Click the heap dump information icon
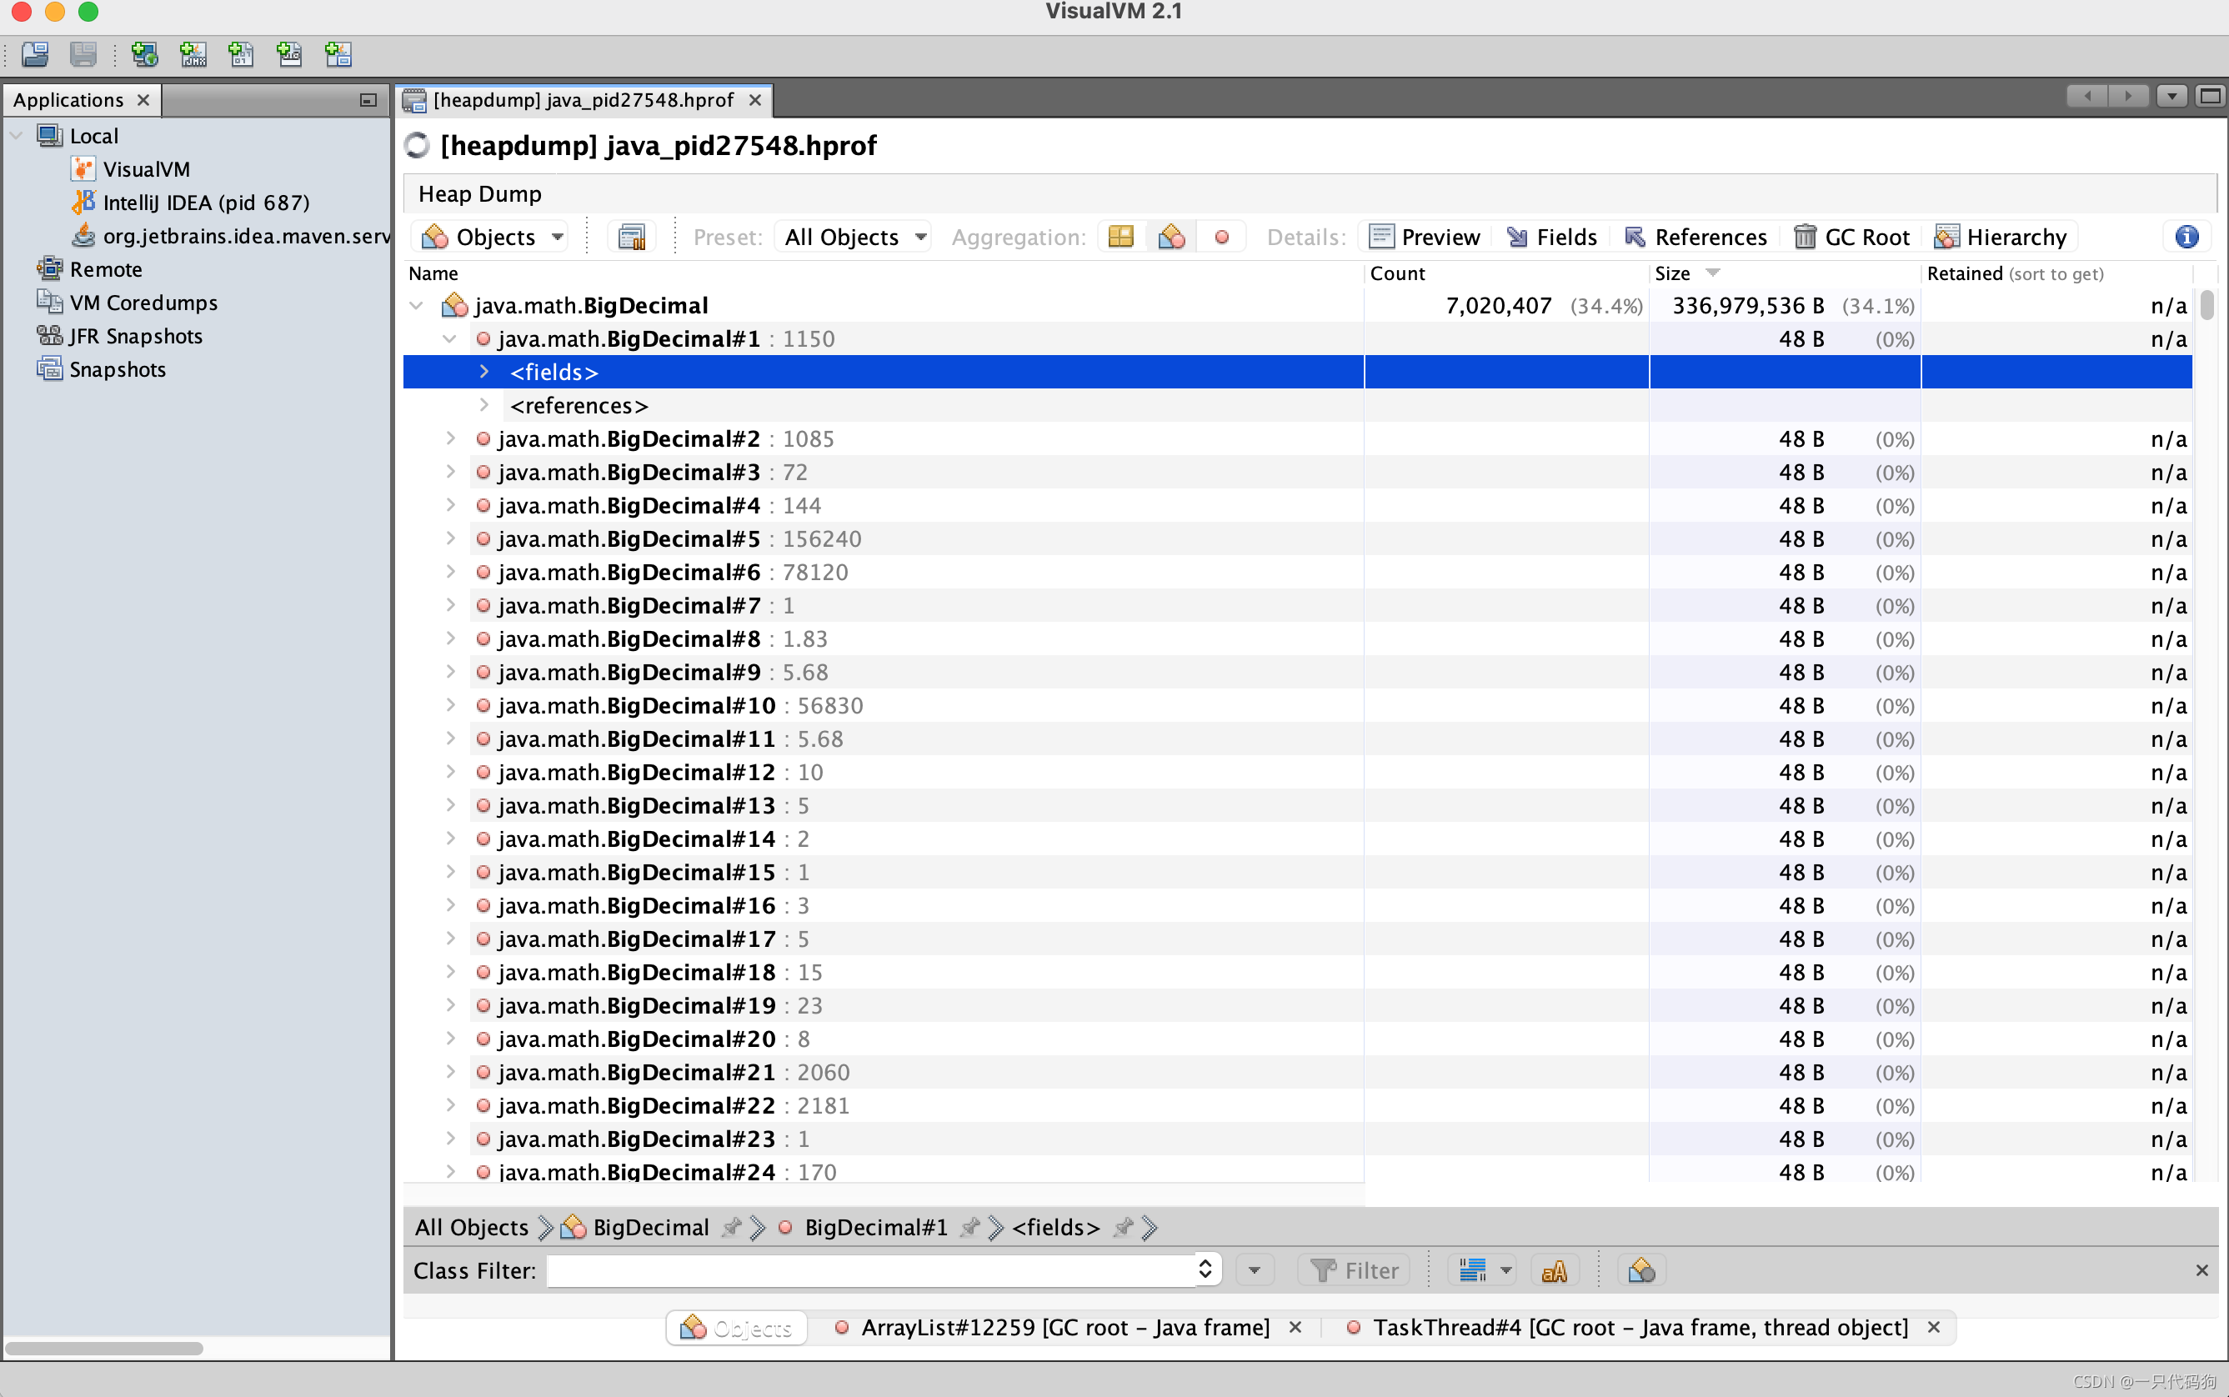This screenshot has width=2229, height=1397. [x=2186, y=238]
